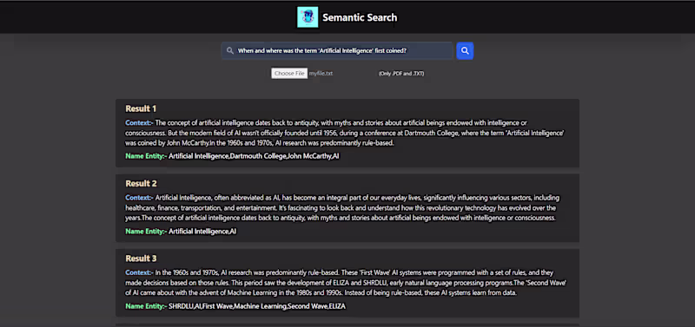Click the Result 1 heading

(x=141, y=108)
